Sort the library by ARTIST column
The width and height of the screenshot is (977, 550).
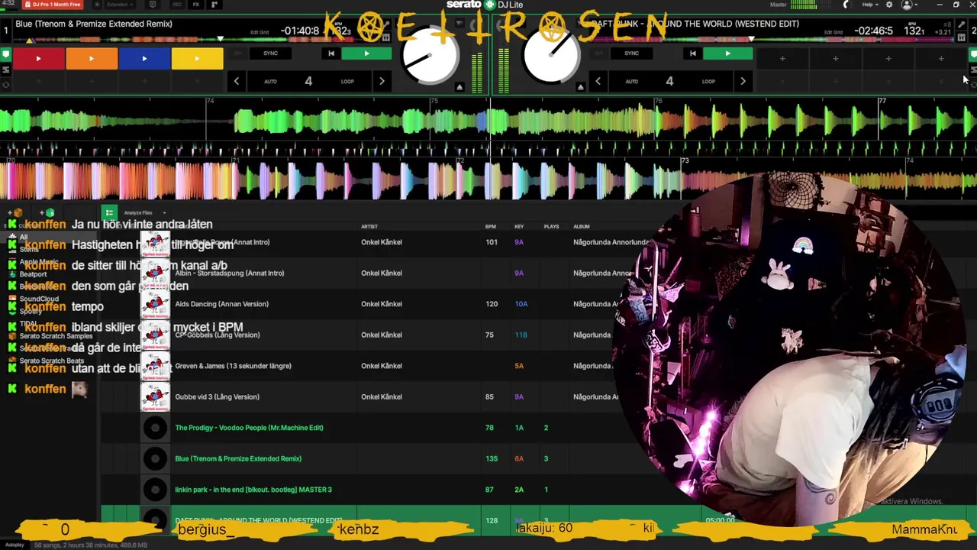[x=369, y=226]
